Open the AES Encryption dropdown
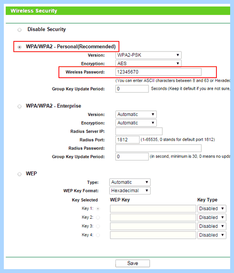This screenshot has width=234, height=273. pos(149,63)
